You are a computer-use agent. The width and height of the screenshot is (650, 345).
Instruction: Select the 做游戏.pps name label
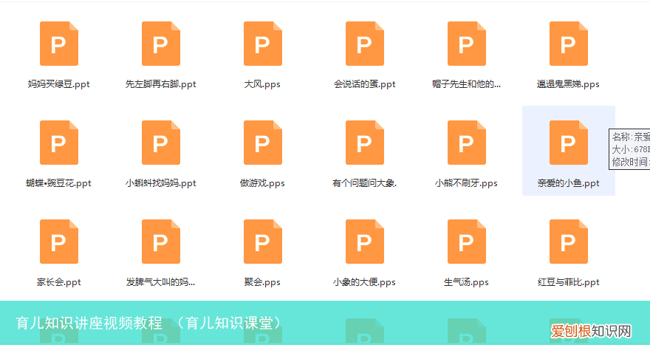262,183
